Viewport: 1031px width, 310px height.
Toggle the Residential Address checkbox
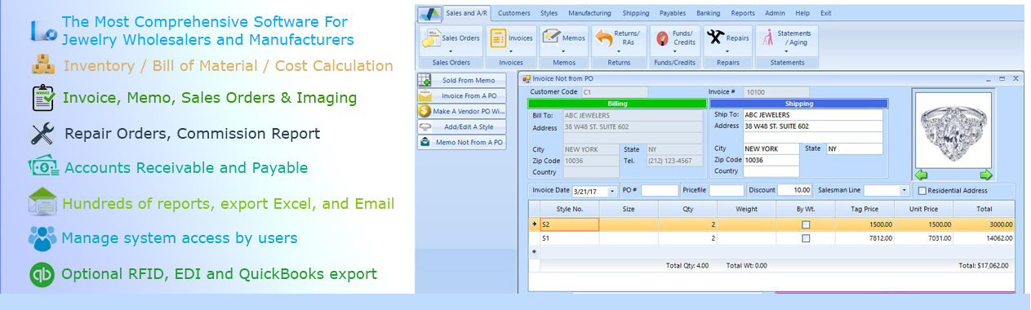[x=922, y=191]
